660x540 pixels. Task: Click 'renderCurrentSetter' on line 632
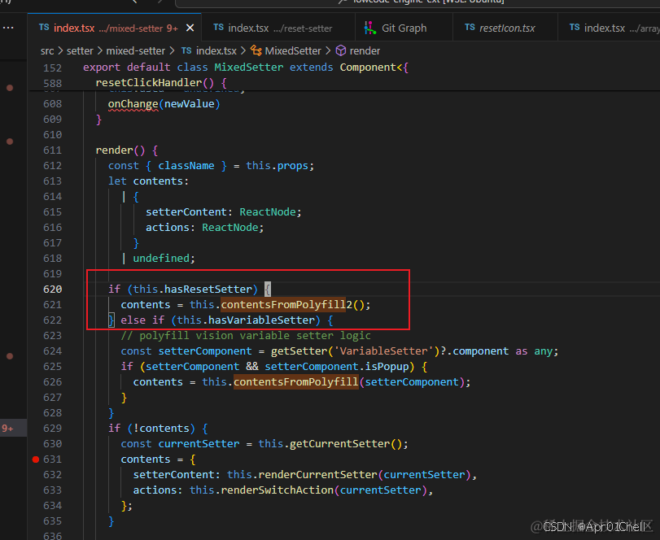317,475
